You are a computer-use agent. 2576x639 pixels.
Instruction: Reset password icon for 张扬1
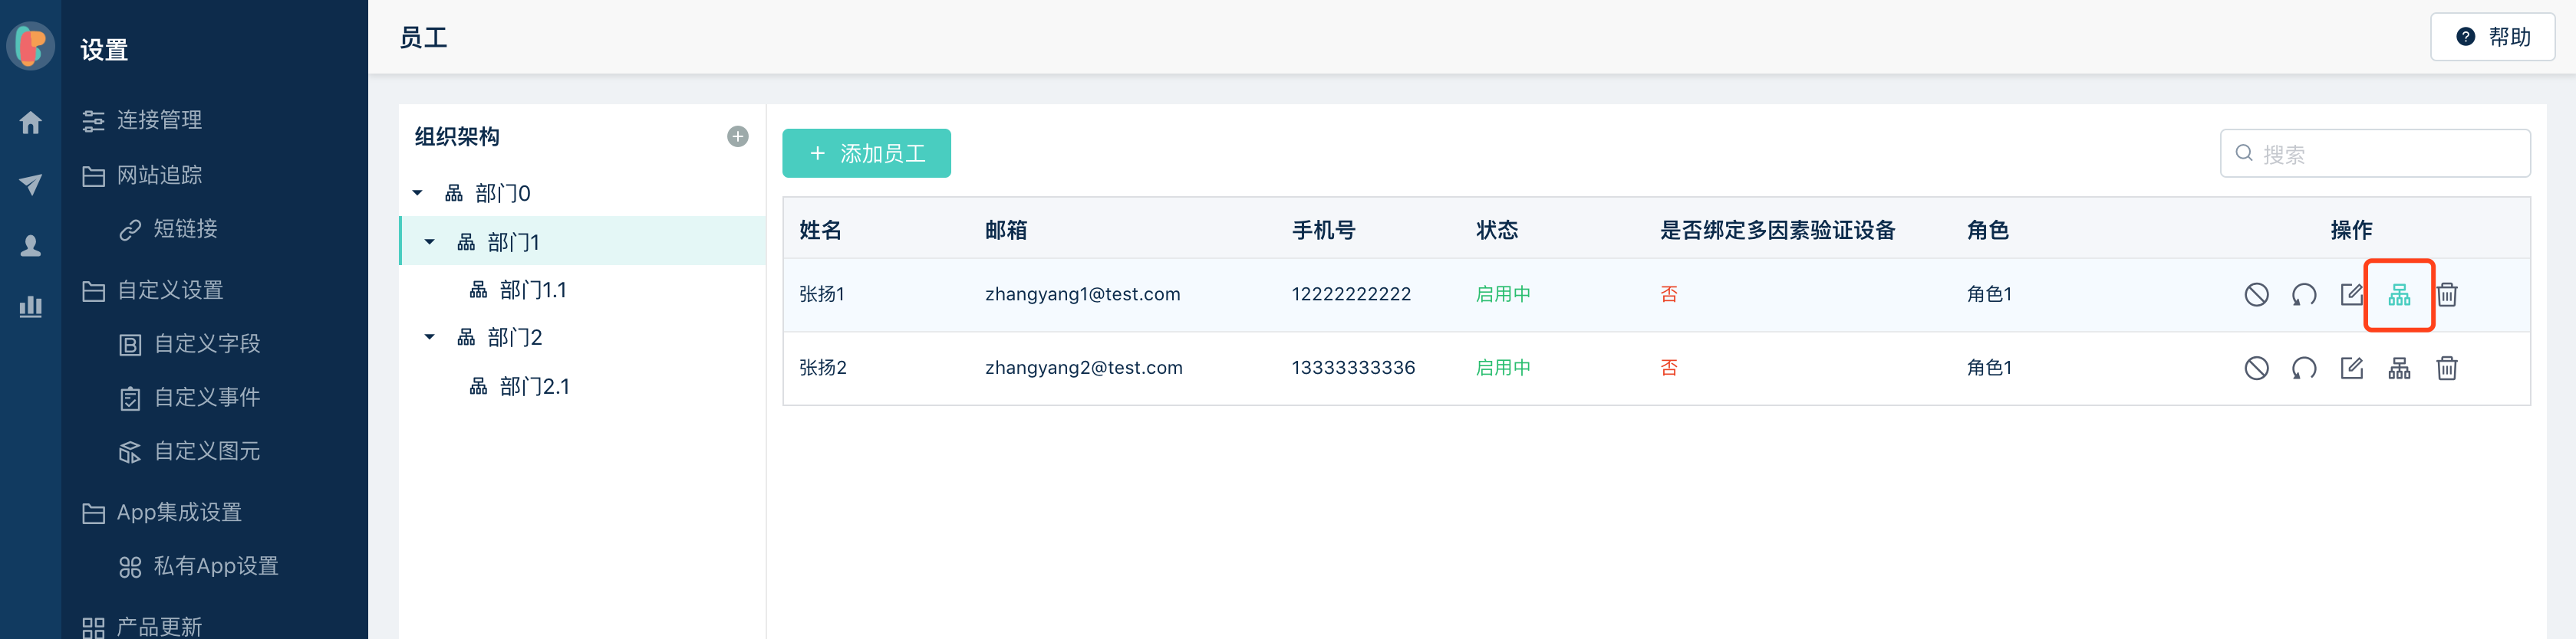tap(2304, 294)
